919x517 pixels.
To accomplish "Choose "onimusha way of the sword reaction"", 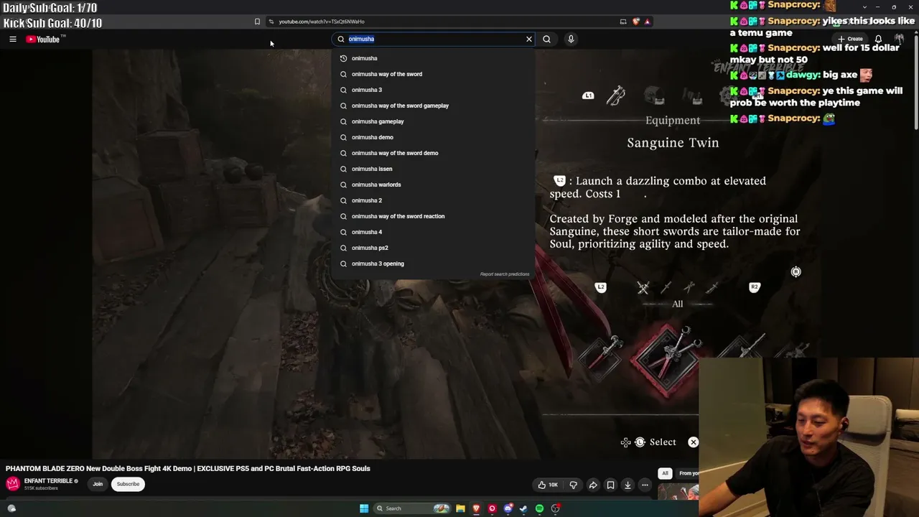I will (x=434, y=216).
